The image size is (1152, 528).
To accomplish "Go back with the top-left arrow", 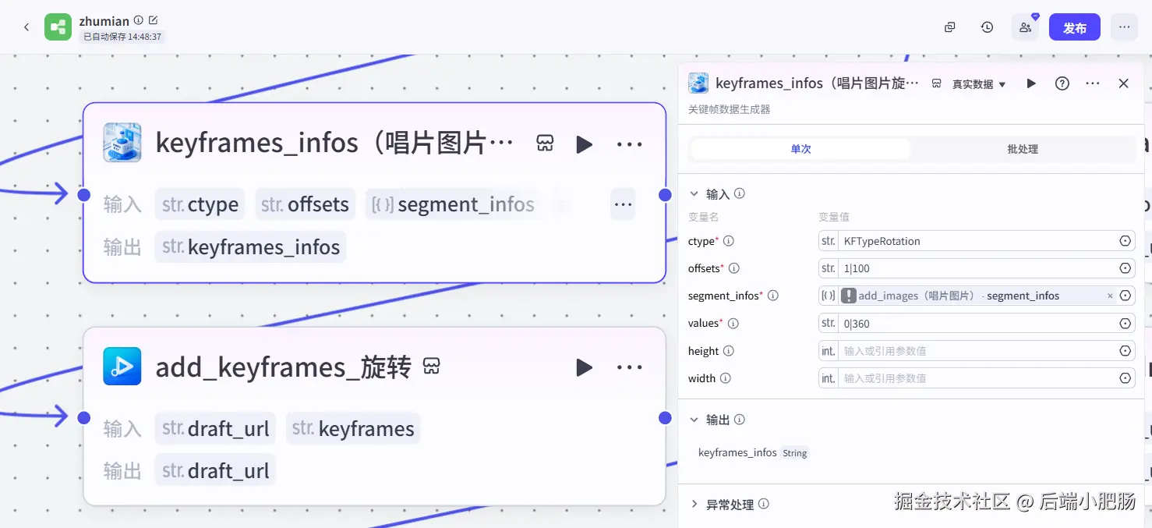I will pyautogui.click(x=27, y=27).
